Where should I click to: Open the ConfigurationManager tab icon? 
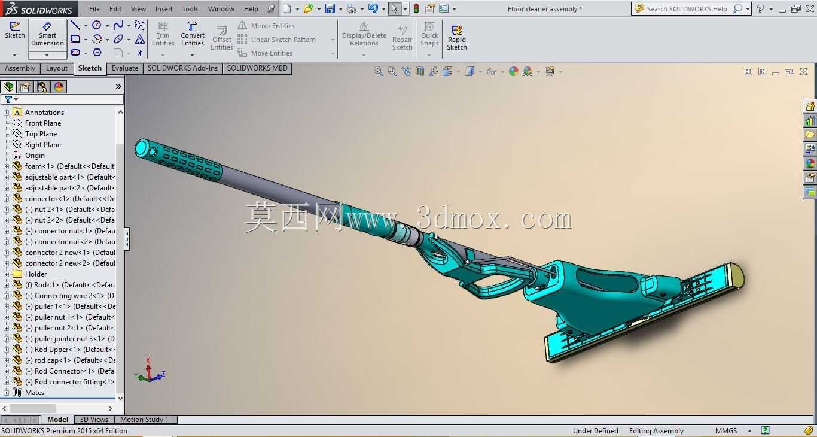point(42,87)
